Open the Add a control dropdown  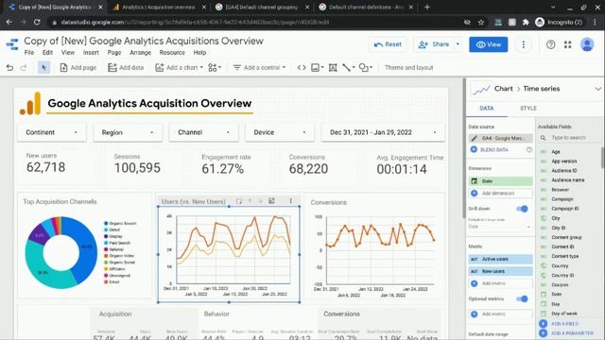(x=259, y=67)
